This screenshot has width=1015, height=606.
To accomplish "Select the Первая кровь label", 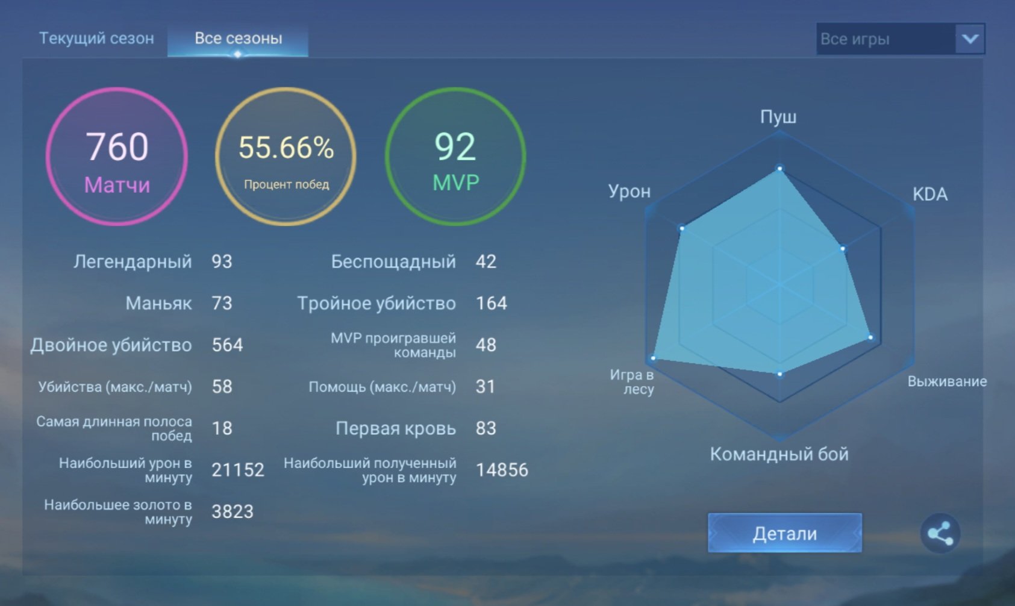I will coord(396,428).
